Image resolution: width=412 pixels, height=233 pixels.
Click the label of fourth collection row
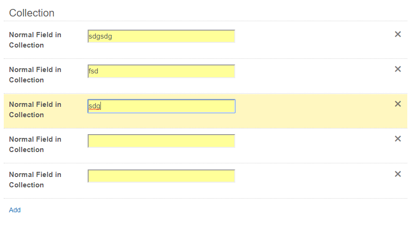(35, 145)
